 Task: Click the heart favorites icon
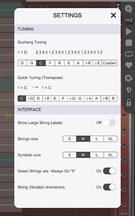pyautogui.click(x=129, y=65)
